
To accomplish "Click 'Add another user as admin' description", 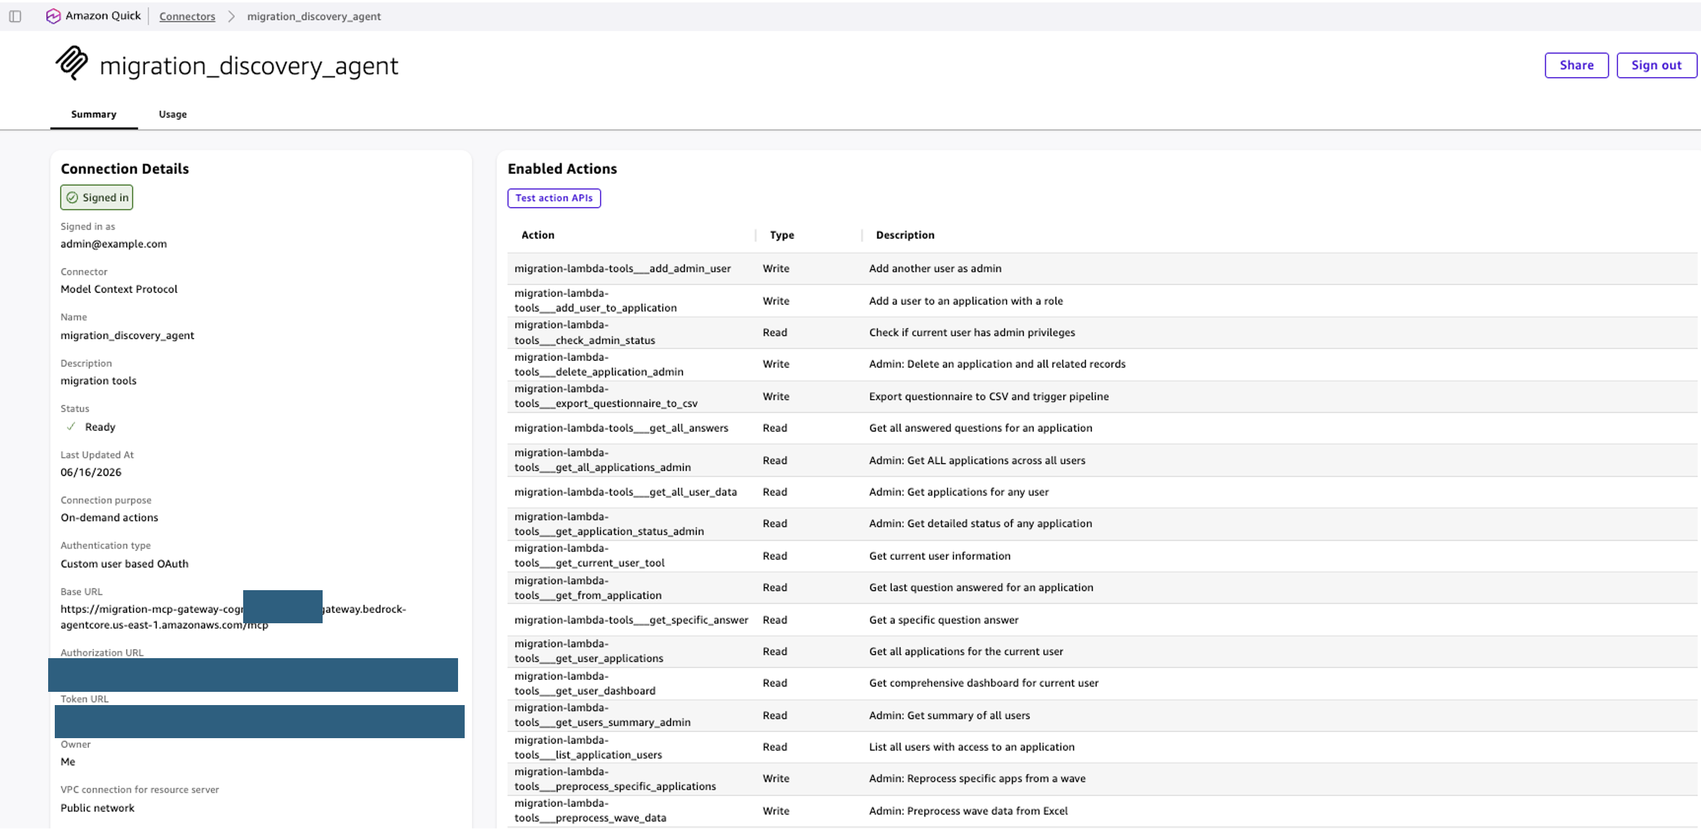I will [935, 269].
